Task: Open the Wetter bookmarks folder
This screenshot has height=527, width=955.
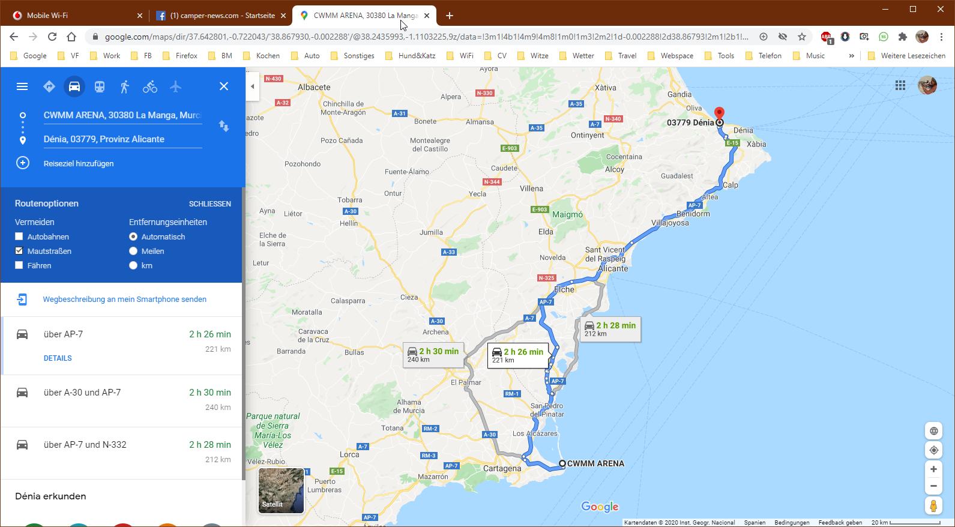Action: pos(576,56)
